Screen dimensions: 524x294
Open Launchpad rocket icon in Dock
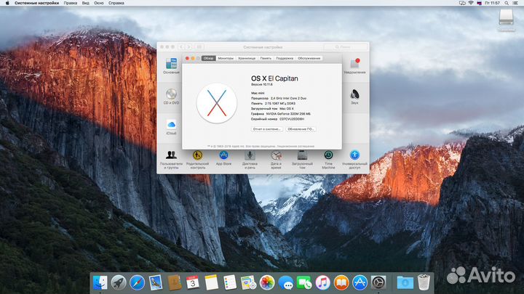pos(119,282)
